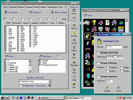Screen dimensions: 133x100
Task: Click the Explore magnifier icon in sidebar
Action: coord(74,32)
